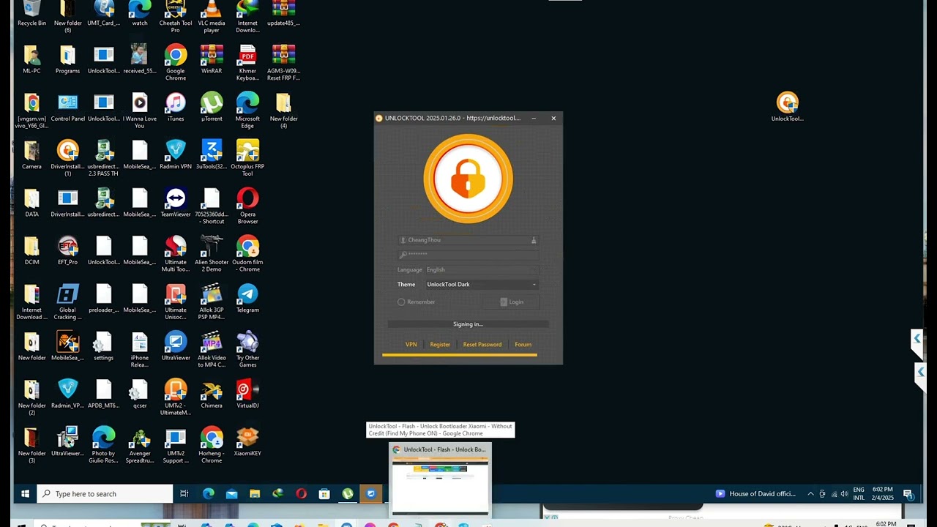Click the ENG INTL language indicator
The width and height of the screenshot is (937, 527).
pyautogui.click(x=859, y=493)
